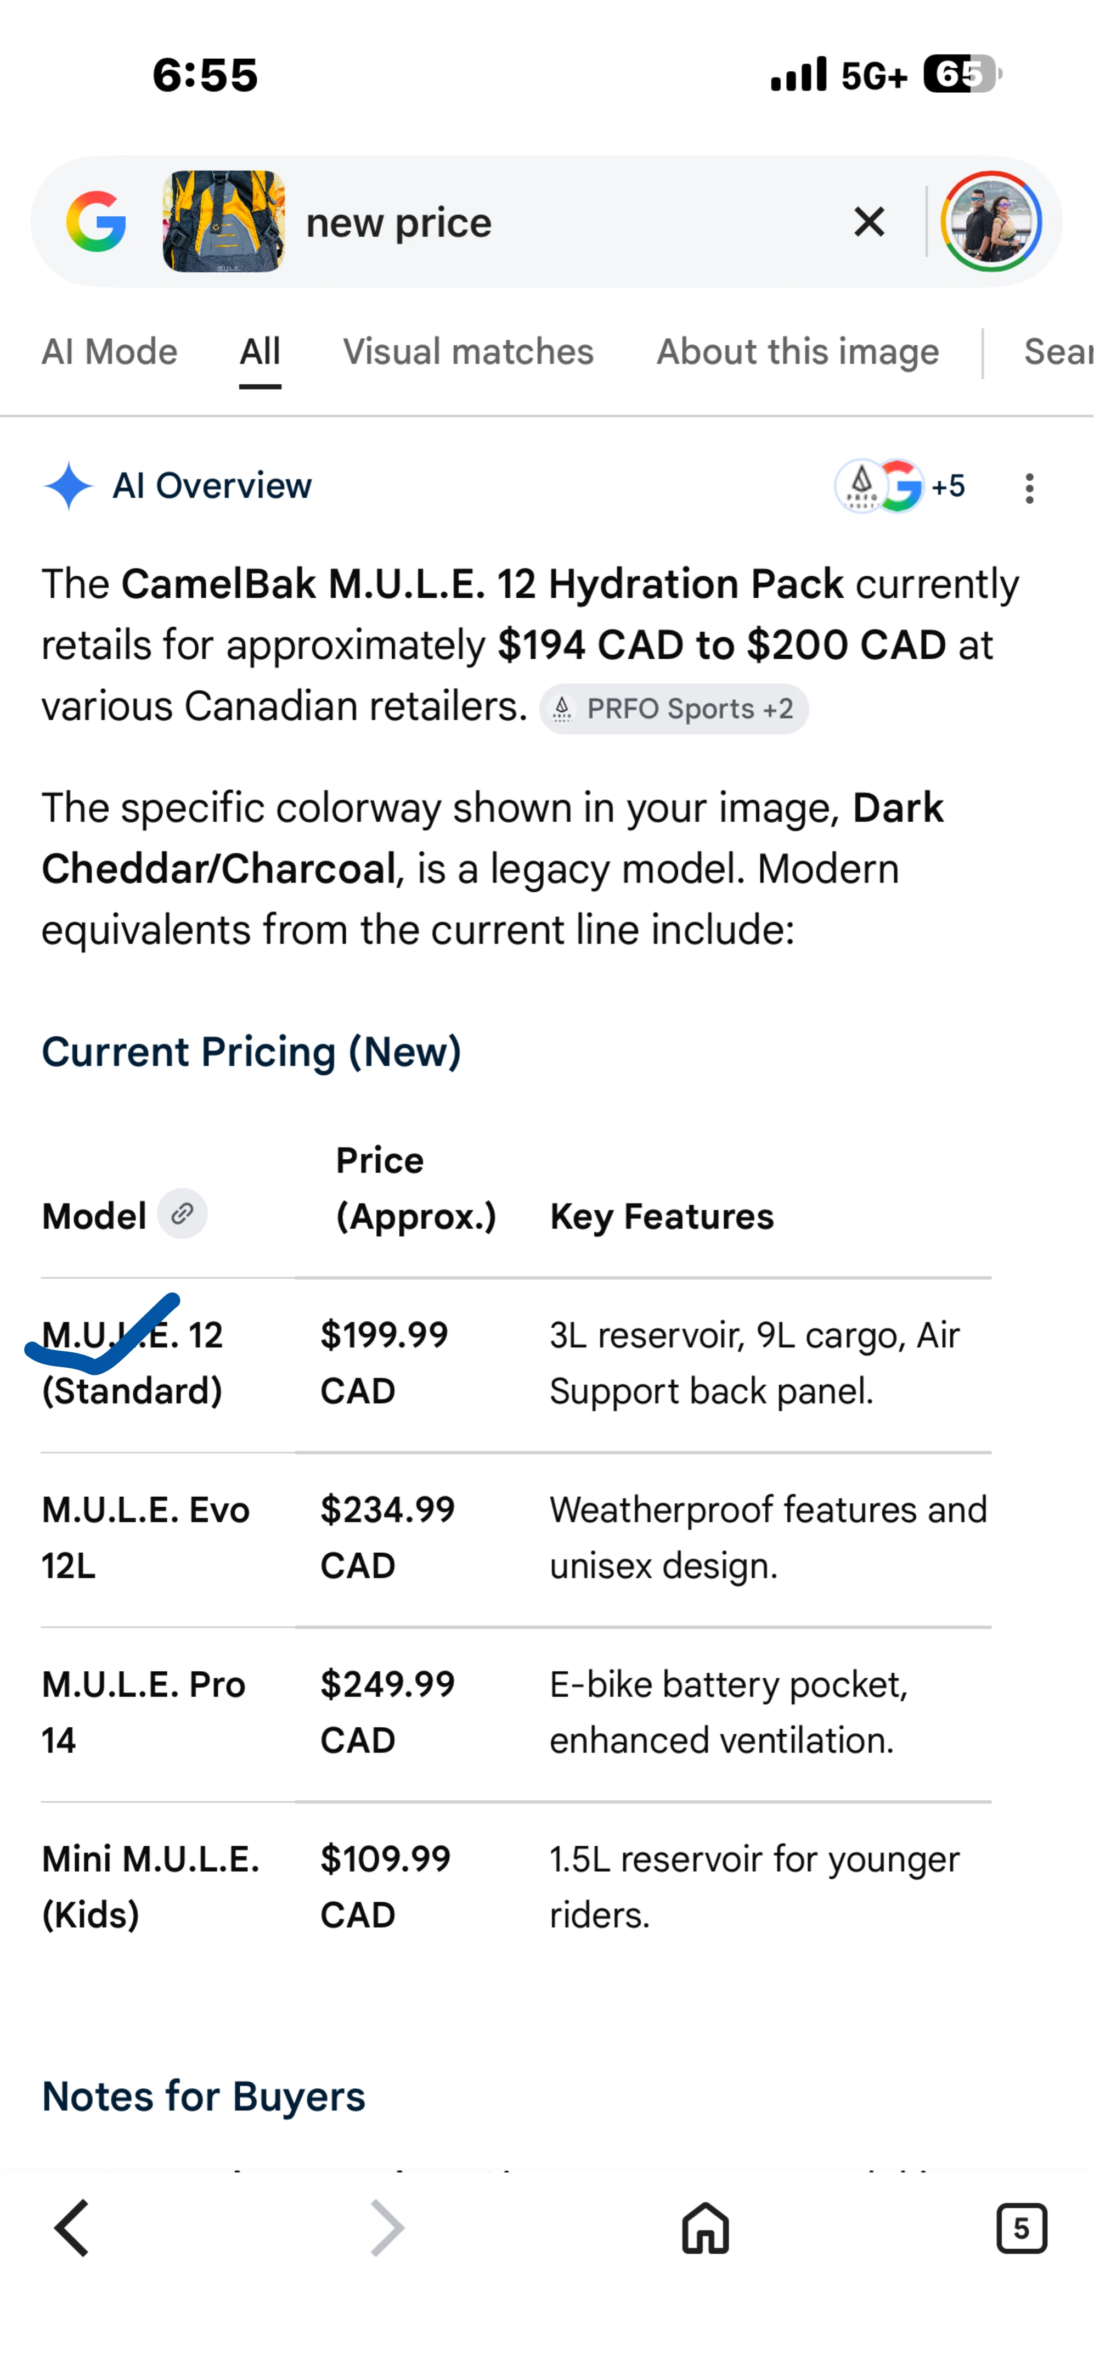Image resolution: width=1094 pixels, height=2371 pixels.
Task: Tap the forward arrow navigation icon
Action: click(x=386, y=2228)
